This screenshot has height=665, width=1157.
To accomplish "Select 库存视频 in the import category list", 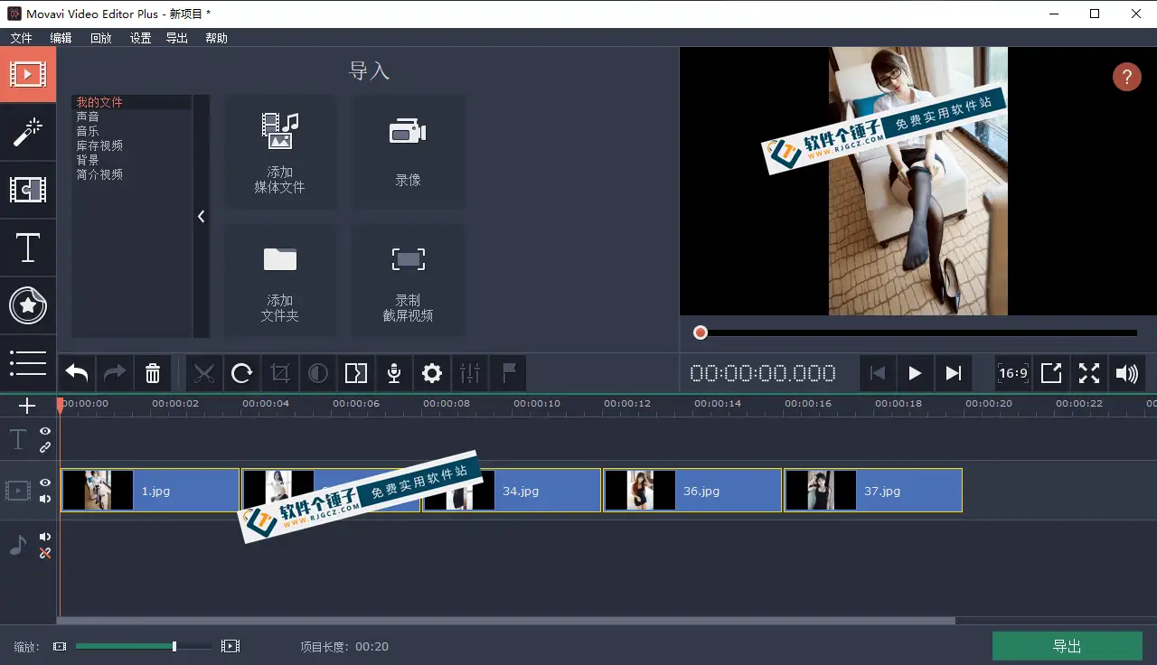I will pyautogui.click(x=99, y=145).
